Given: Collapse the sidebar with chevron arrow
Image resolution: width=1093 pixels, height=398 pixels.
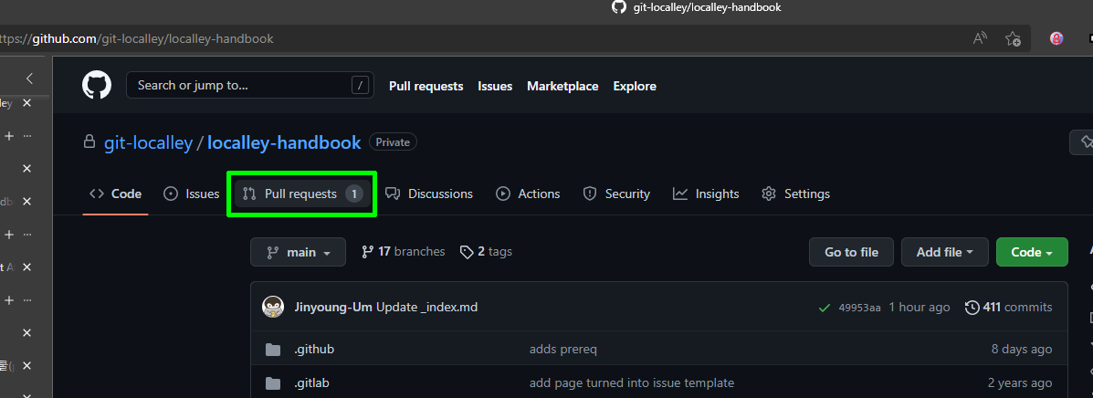Looking at the screenshot, I should [x=29, y=79].
